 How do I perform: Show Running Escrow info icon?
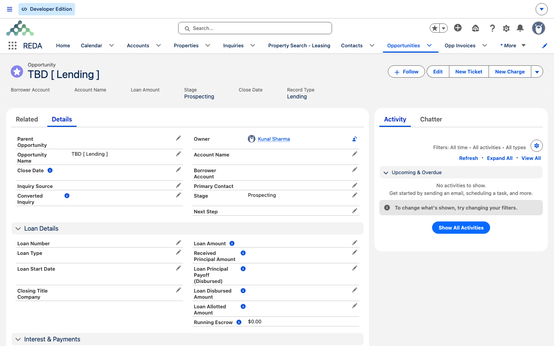click(239, 322)
